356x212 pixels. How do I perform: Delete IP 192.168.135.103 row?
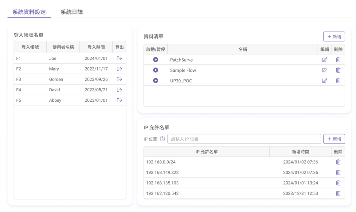[338, 183]
